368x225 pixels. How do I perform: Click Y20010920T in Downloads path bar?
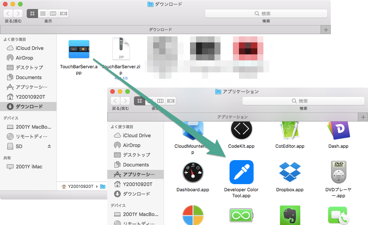(x=78, y=186)
